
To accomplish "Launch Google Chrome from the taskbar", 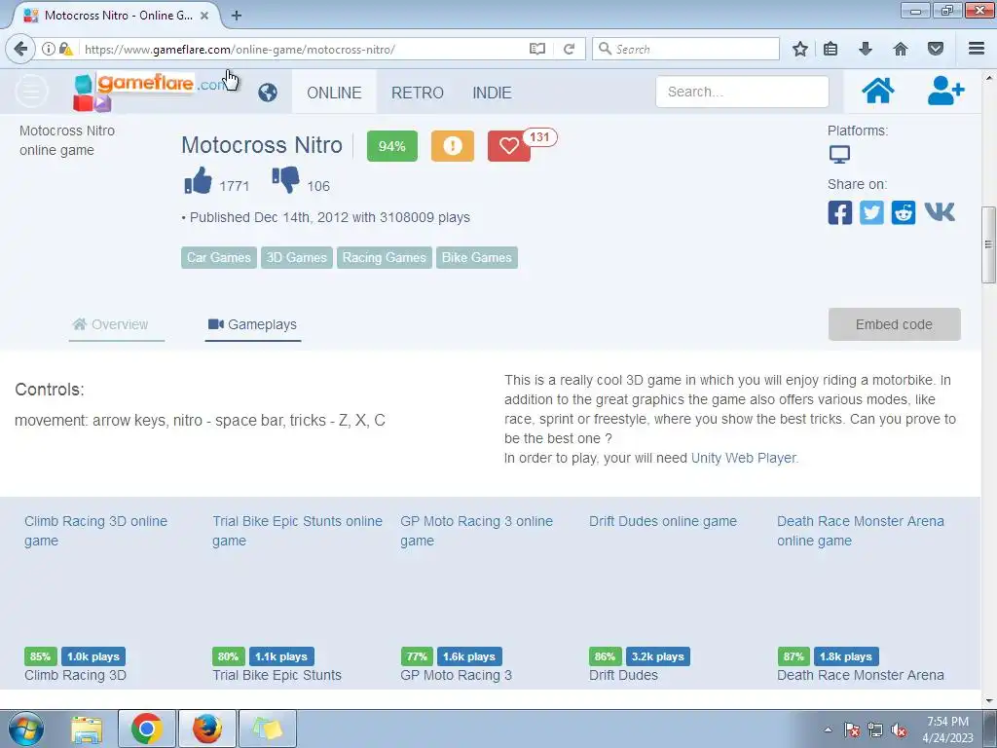I will coord(147,729).
